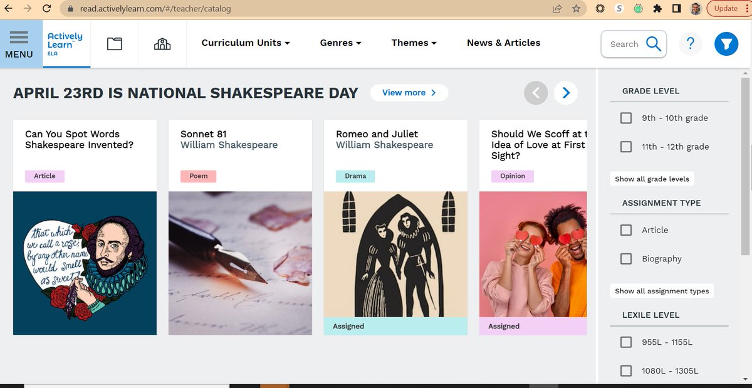Open help via question mark icon
Image resolution: width=752 pixels, height=388 pixels.
tap(691, 44)
